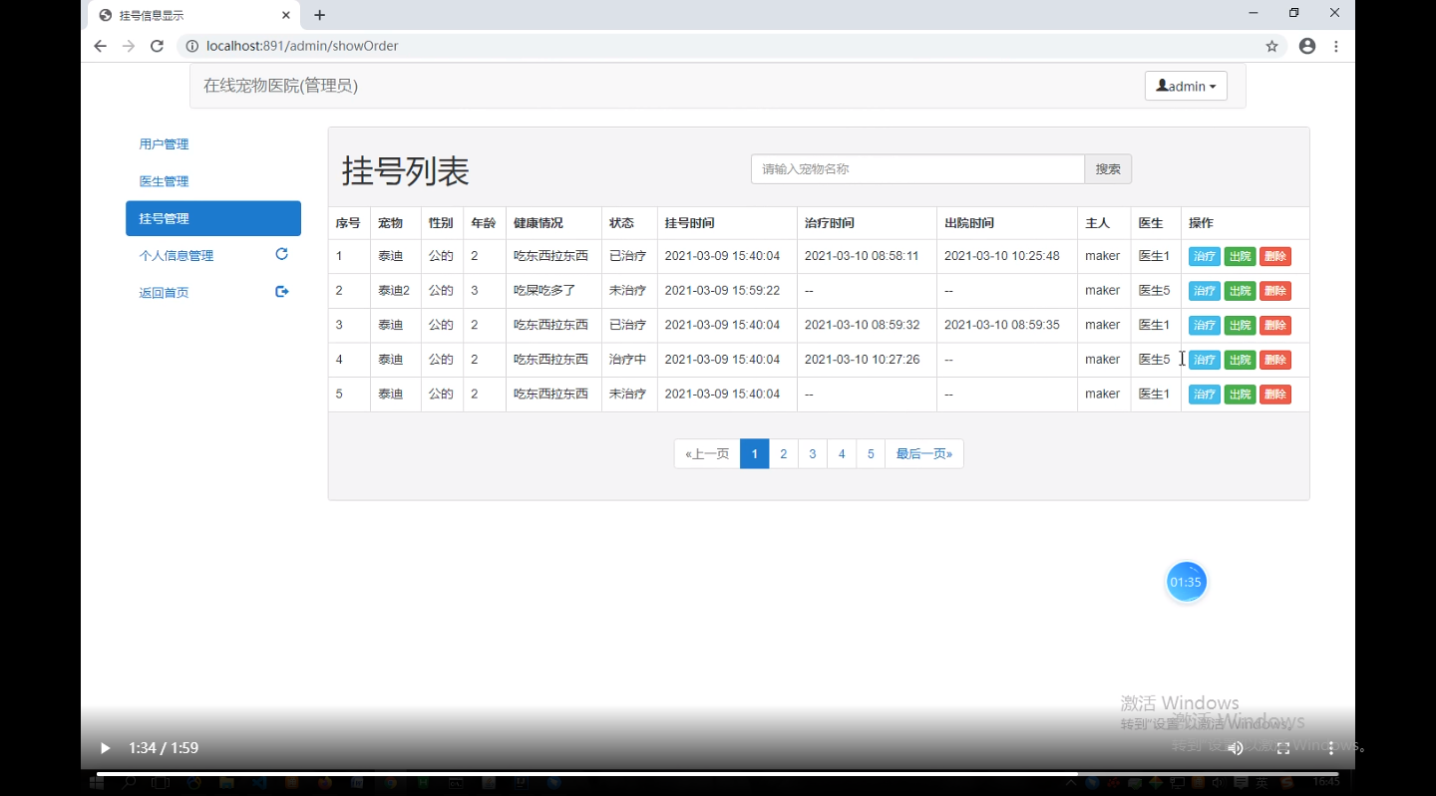Click 治疗 button in row 4
1436x796 pixels.
[1205, 360]
